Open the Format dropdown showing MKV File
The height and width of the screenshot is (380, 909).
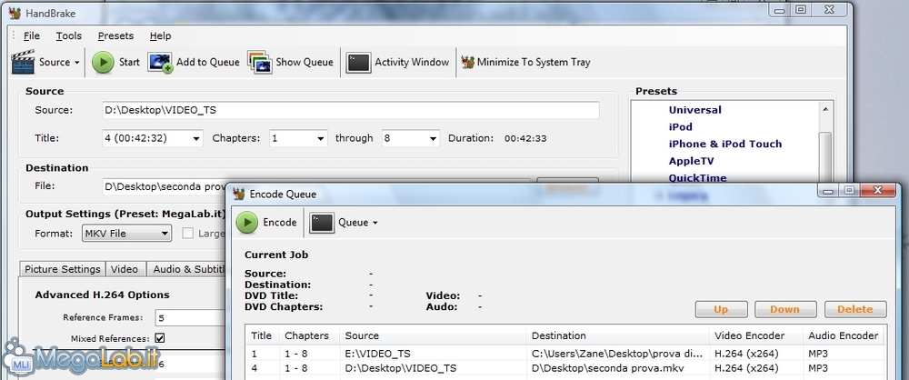pyautogui.click(x=126, y=234)
